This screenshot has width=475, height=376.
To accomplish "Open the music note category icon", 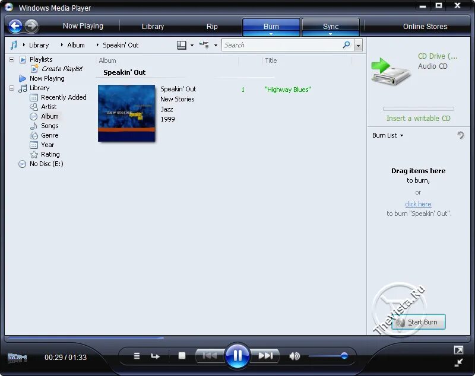I will [x=13, y=45].
